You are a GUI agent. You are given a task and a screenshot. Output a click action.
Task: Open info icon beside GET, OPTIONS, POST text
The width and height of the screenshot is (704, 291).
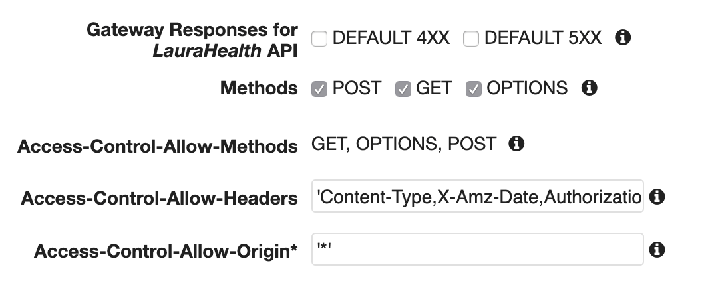click(516, 143)
